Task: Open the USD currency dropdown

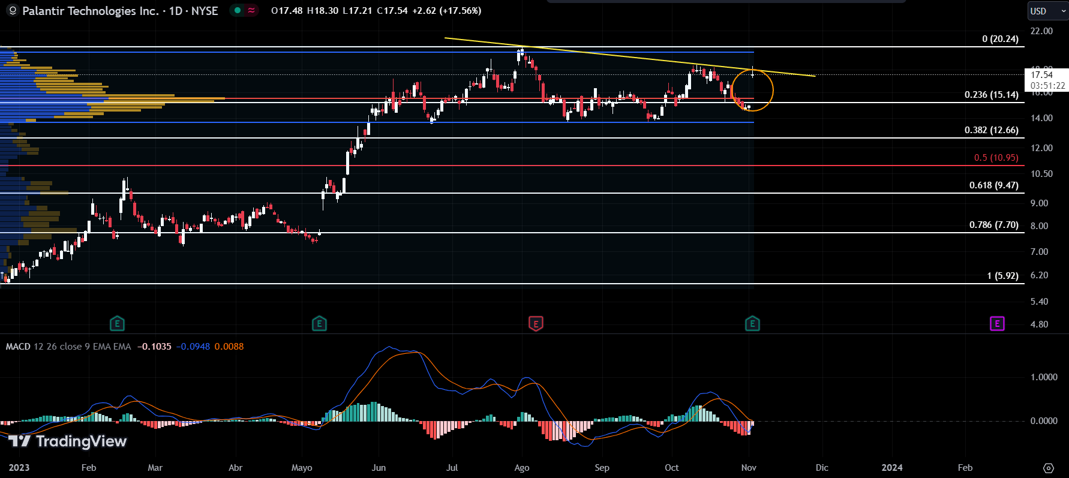Action: coord(1047,11)
